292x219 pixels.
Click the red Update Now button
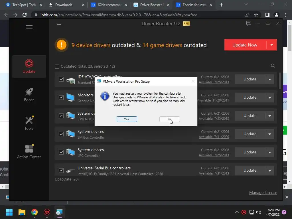click(245, 45)
